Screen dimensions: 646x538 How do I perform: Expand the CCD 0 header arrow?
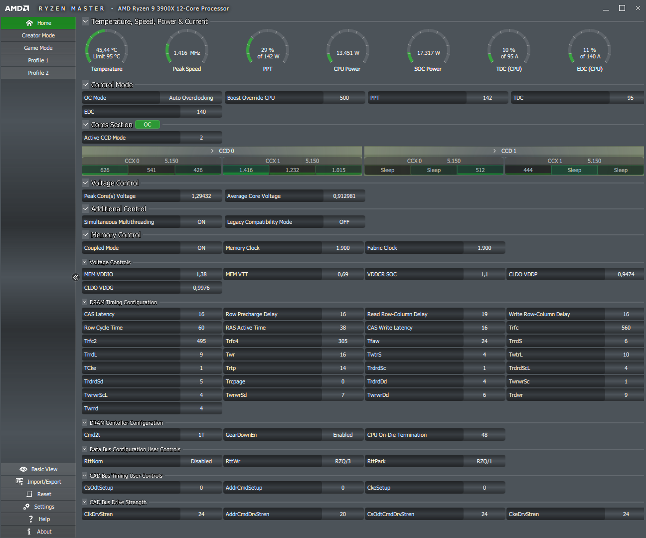[x=212, y=151]
